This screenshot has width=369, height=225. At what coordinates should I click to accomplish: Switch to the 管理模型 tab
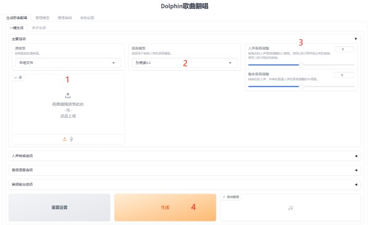coord(42,18)
